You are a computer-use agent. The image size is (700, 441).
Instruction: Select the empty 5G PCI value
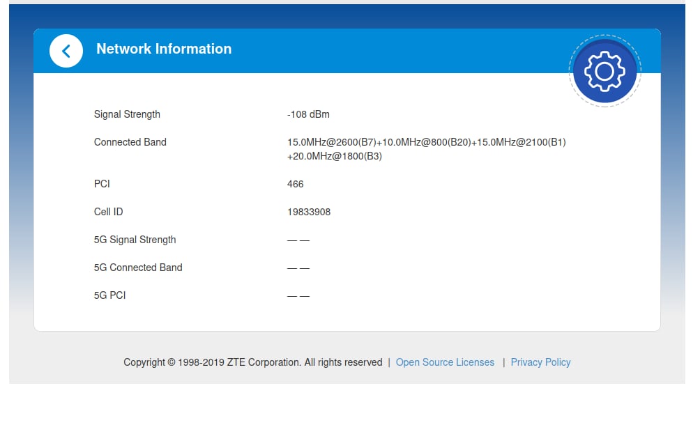(x=298, y=295)
